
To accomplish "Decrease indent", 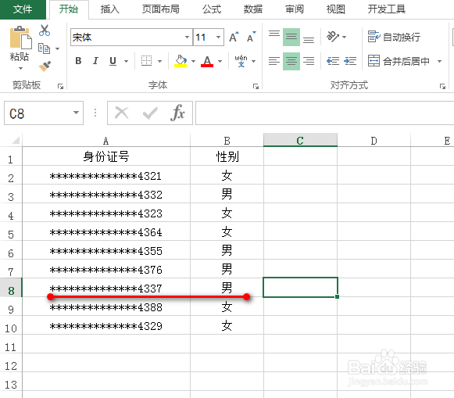I will pos(333,61).
